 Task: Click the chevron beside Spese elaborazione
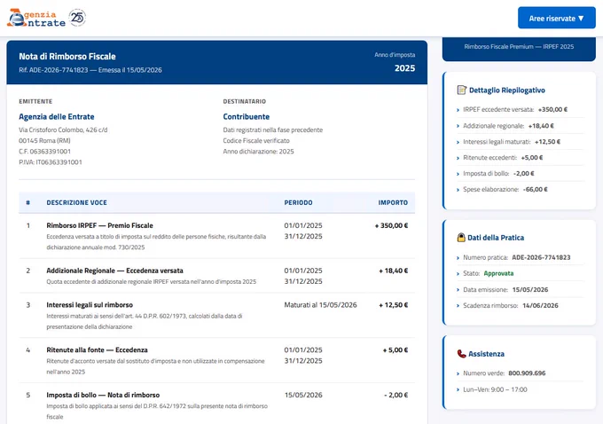click(458, 190)
